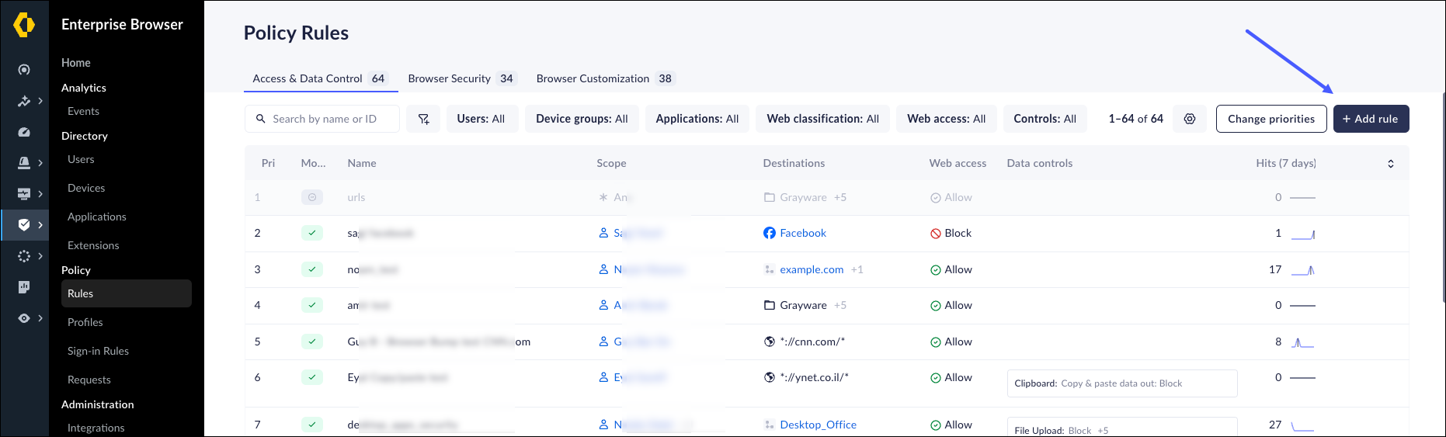The height and width of the screenshot is (437, 1446).
Task: Open the gauge dashboard icon in left rail
Action: pyautogui.click(x=24, y=132)
